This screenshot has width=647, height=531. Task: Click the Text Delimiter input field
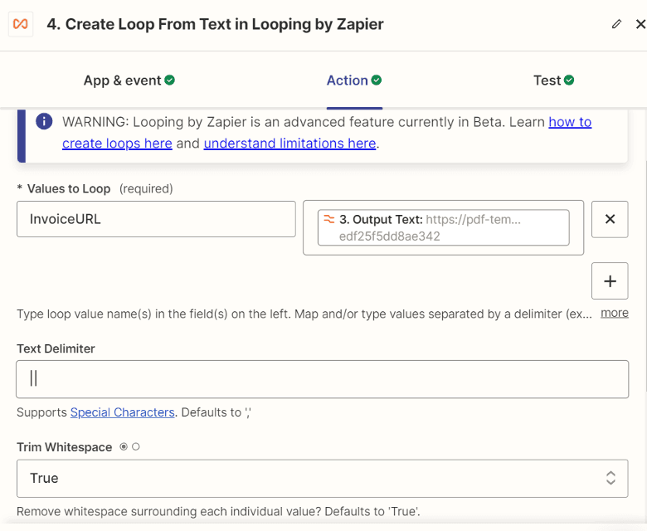(x=323, y=379)
